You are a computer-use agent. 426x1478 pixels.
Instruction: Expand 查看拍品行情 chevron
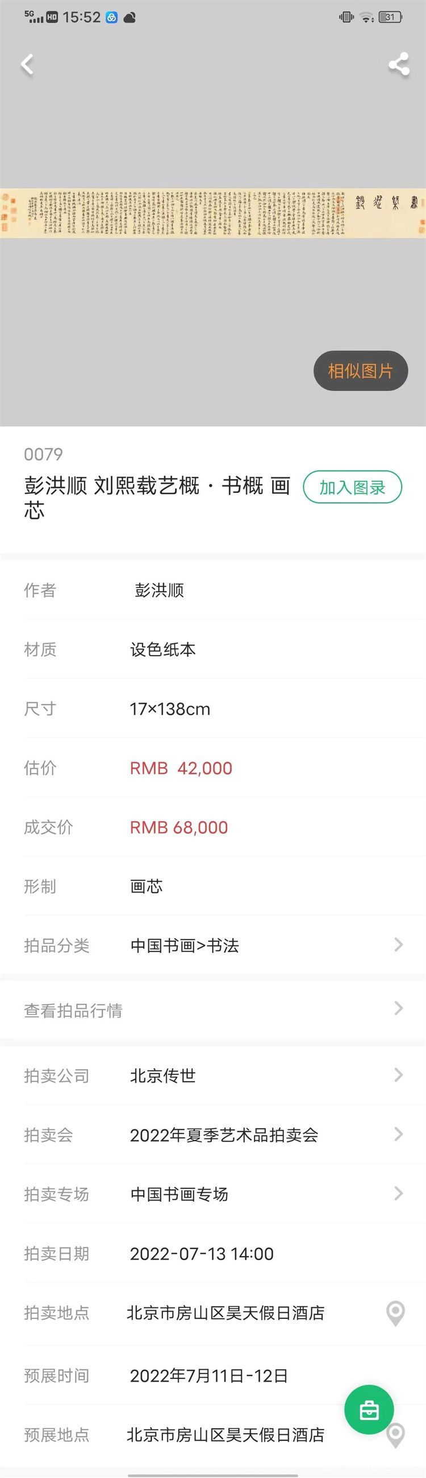coord(399,1008)
